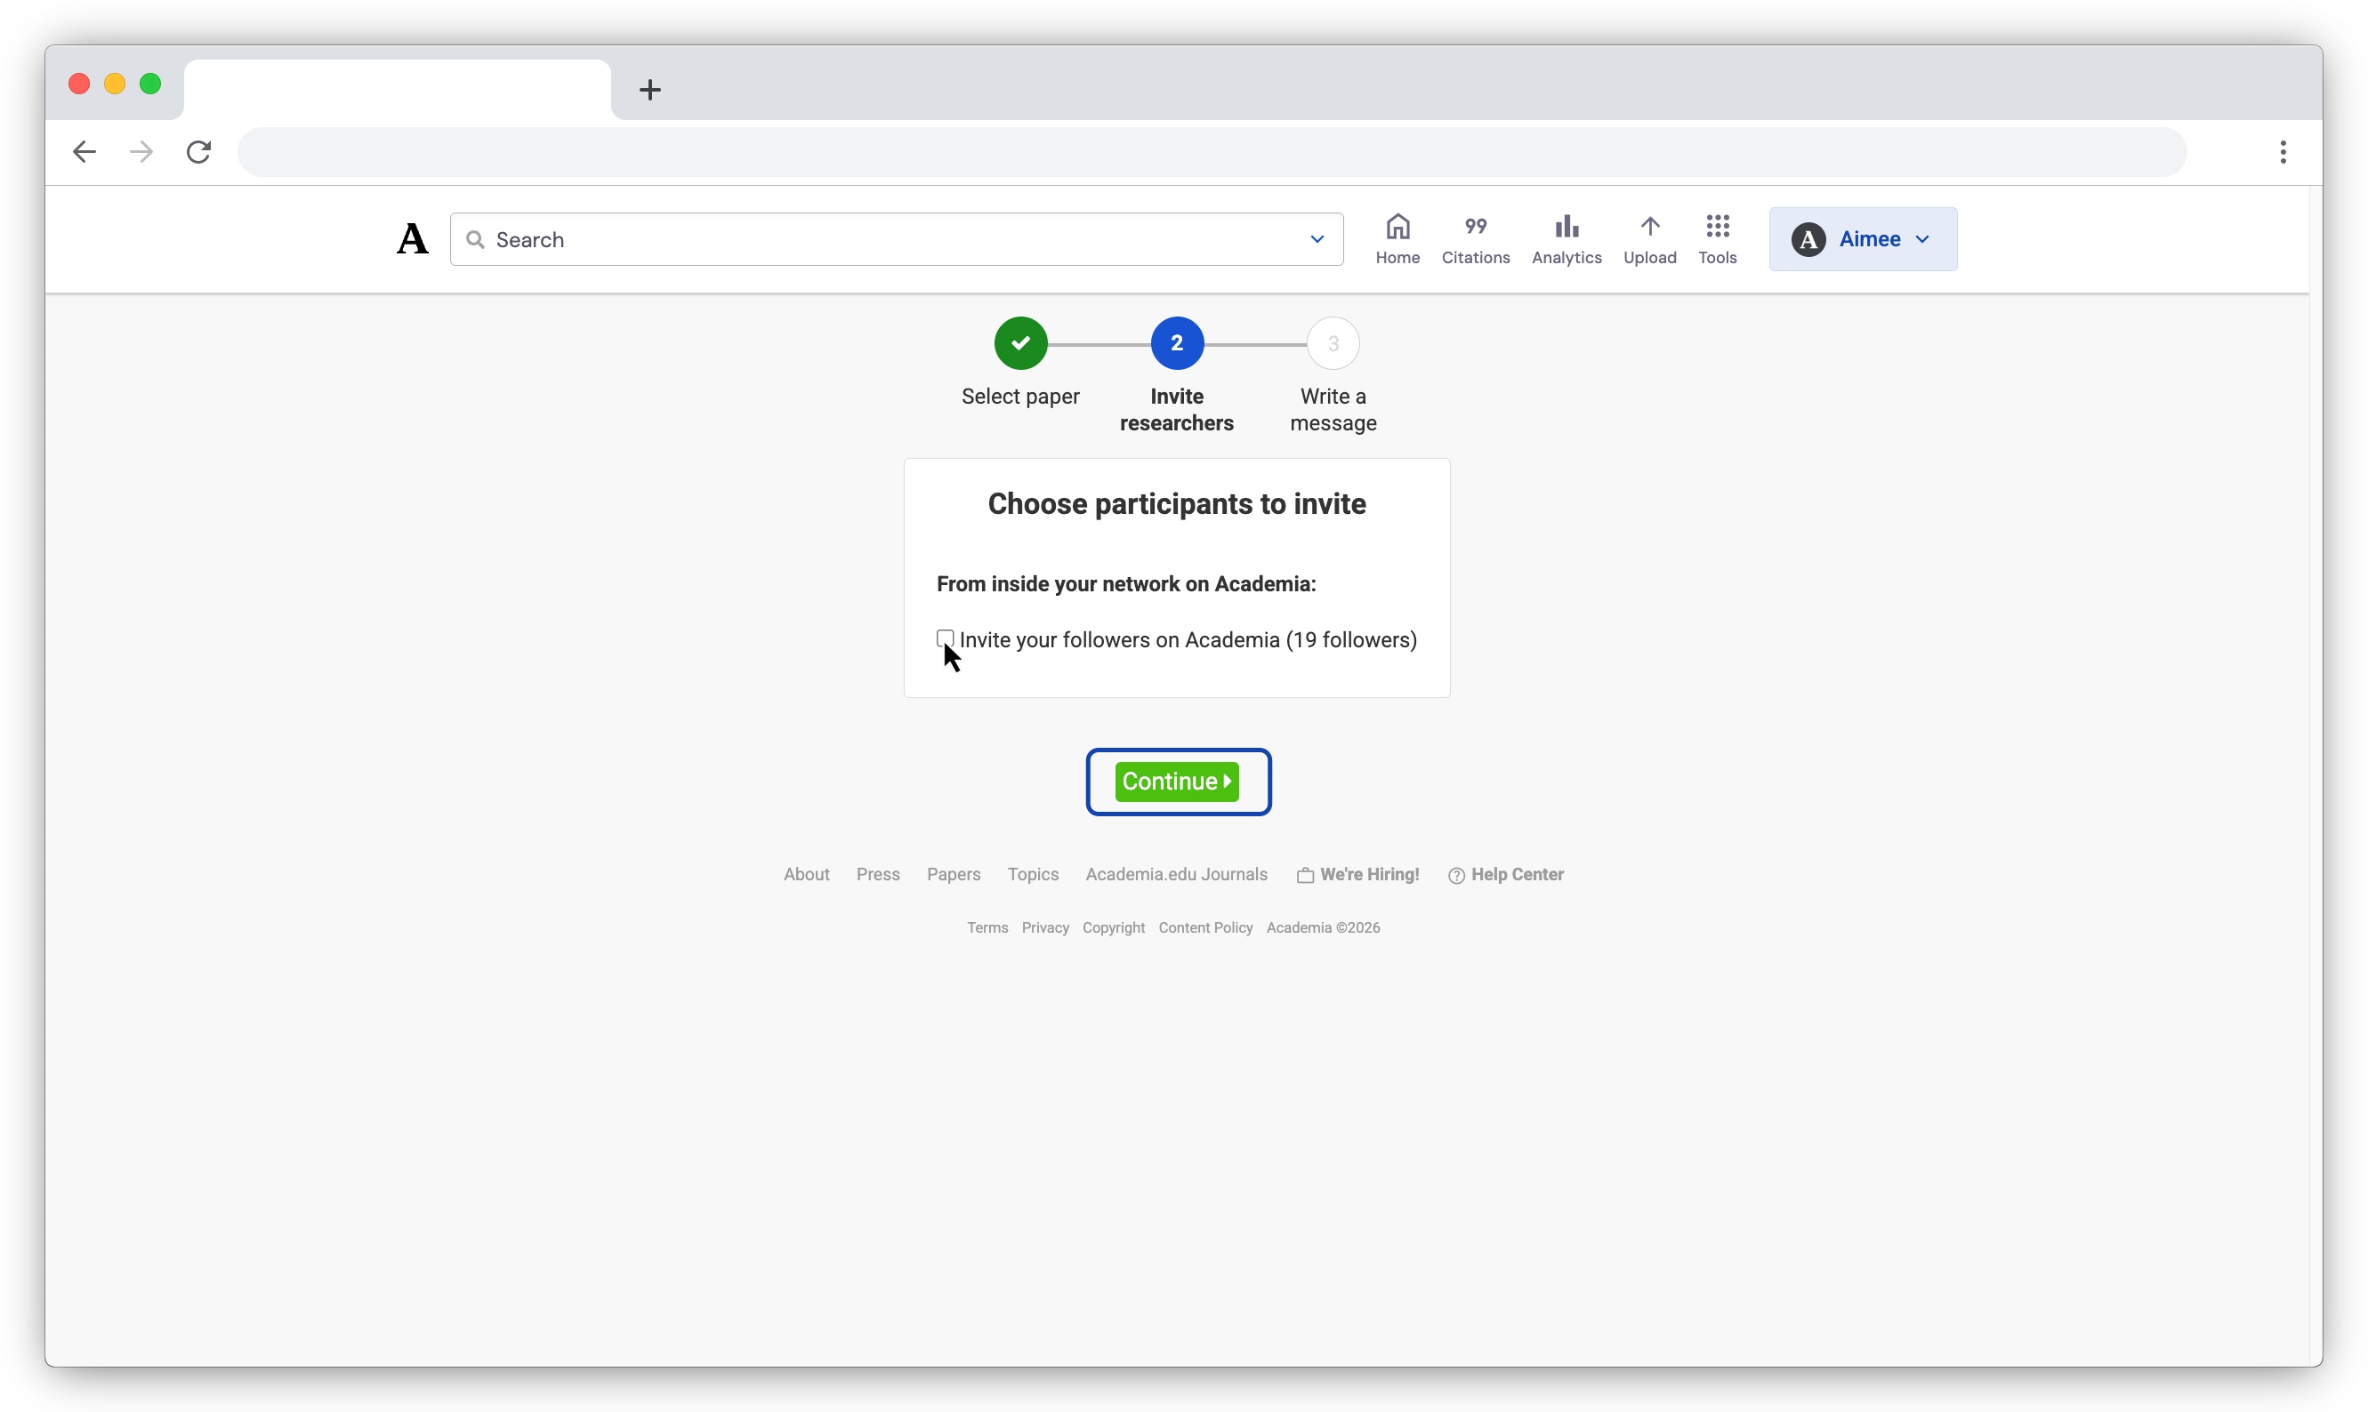Click the Select paper step label
This screenshot has width=2368, height=1412.
(1019, 396)
